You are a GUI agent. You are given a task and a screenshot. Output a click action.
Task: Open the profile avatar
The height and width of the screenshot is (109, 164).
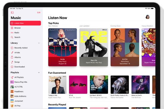click(148, 17)
